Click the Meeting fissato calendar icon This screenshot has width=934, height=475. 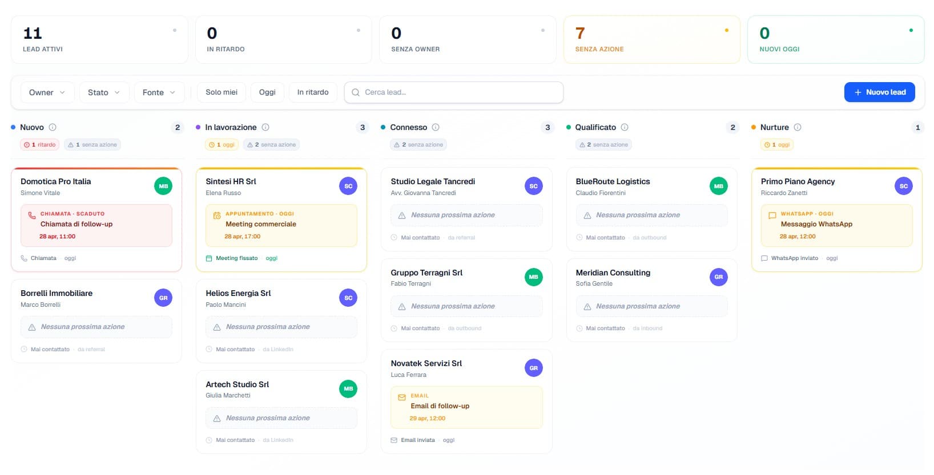point(209,258)
